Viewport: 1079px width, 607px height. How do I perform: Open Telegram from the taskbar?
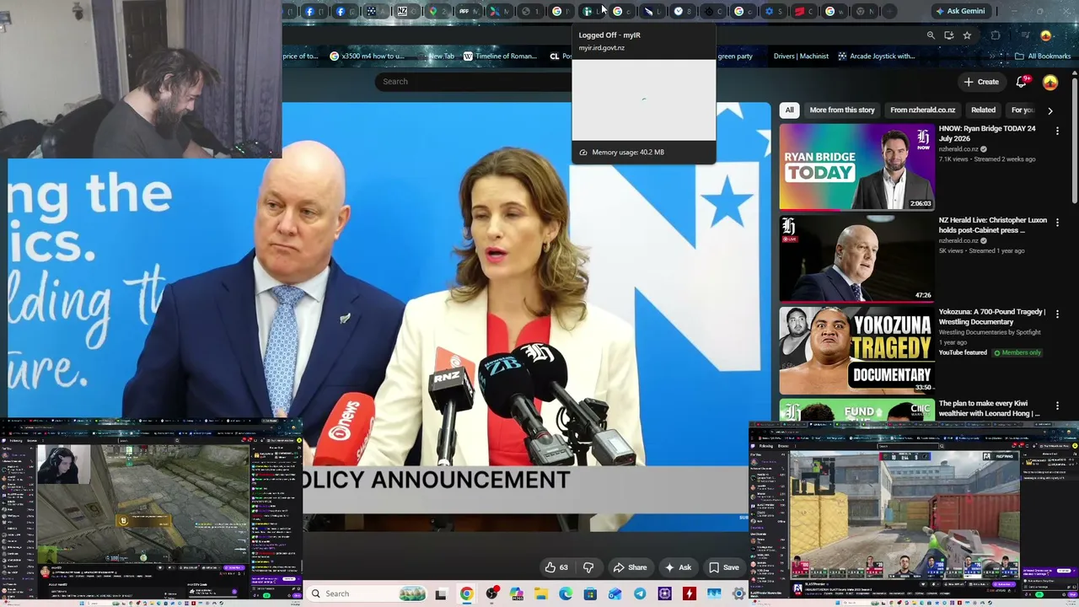(640, 594)
